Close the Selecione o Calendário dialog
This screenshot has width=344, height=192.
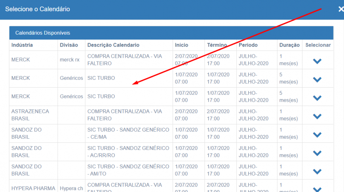click(x=340, y=9)
